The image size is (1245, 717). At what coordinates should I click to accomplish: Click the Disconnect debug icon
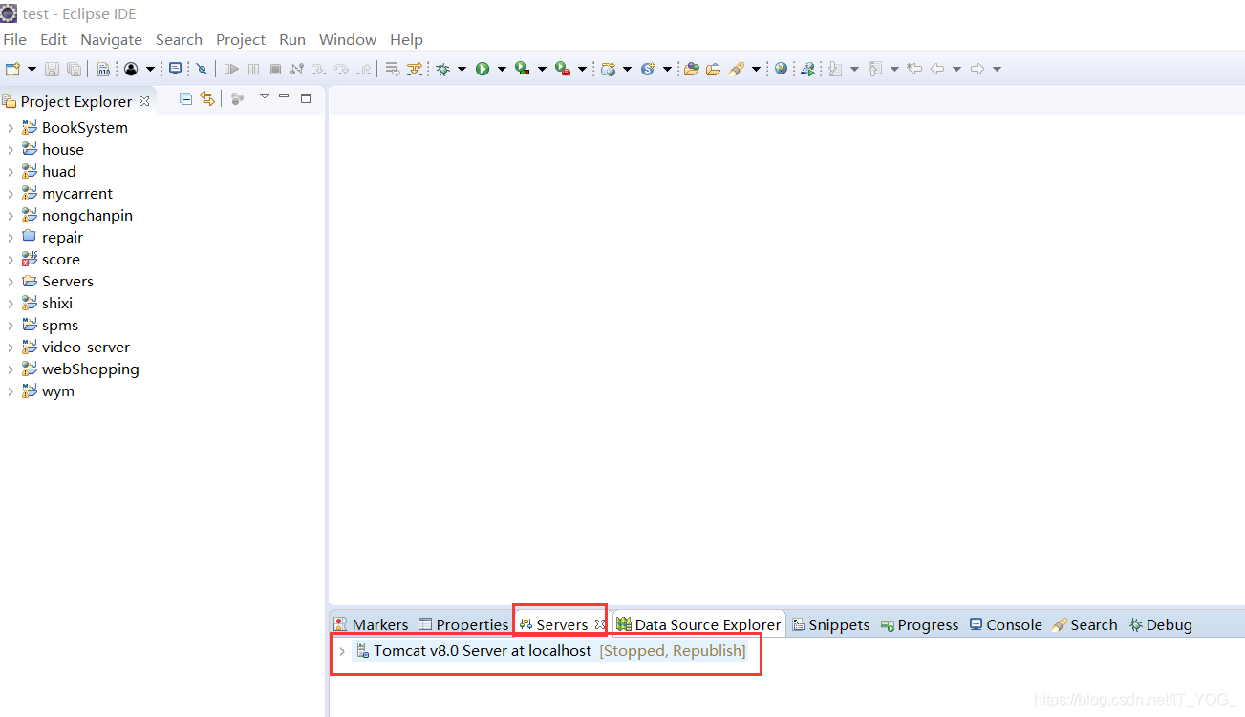pyautogui.click(x=297, y=69)
